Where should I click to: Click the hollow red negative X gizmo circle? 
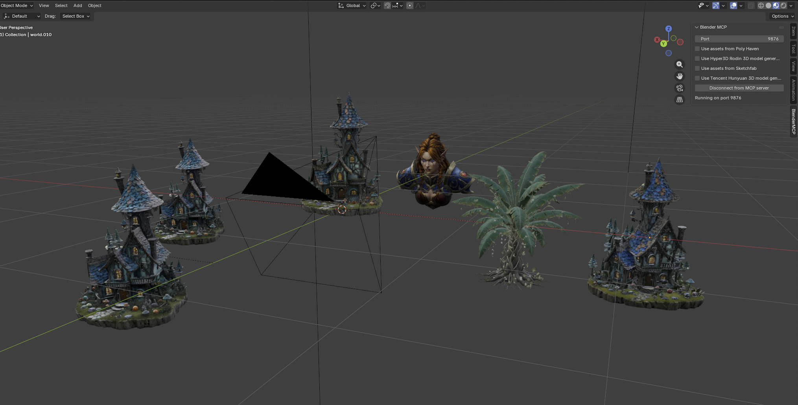click(680, 42)
